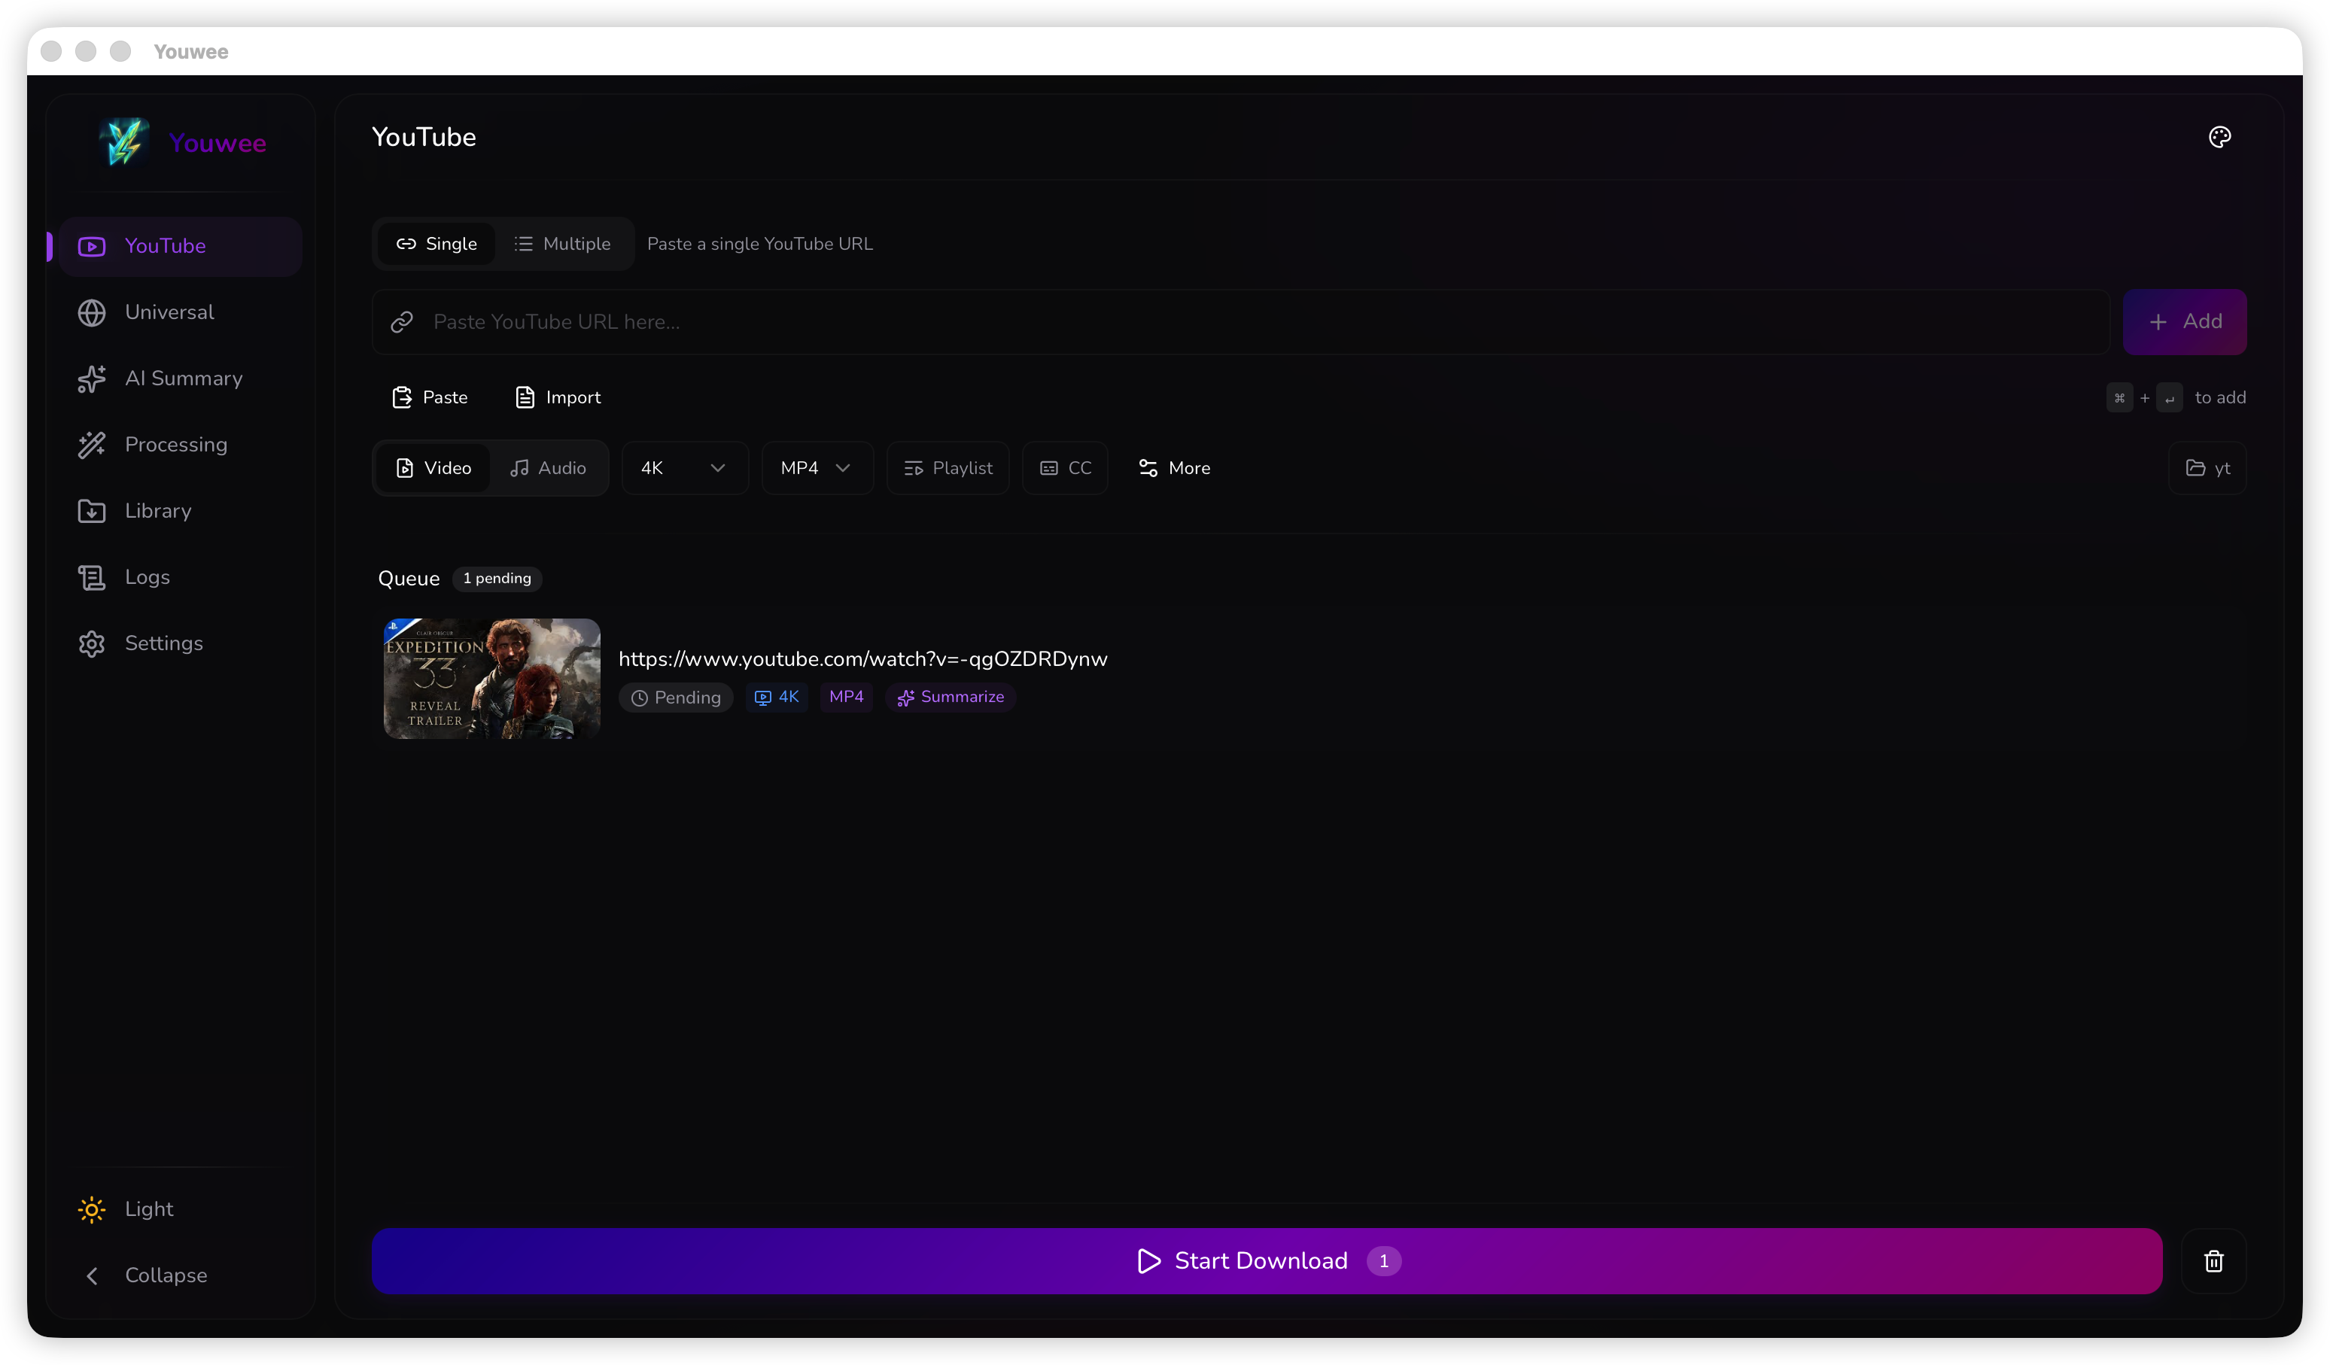
Task: Go to Processing in the sidebar
Action: pyautogui.click(x=175, y=445)
